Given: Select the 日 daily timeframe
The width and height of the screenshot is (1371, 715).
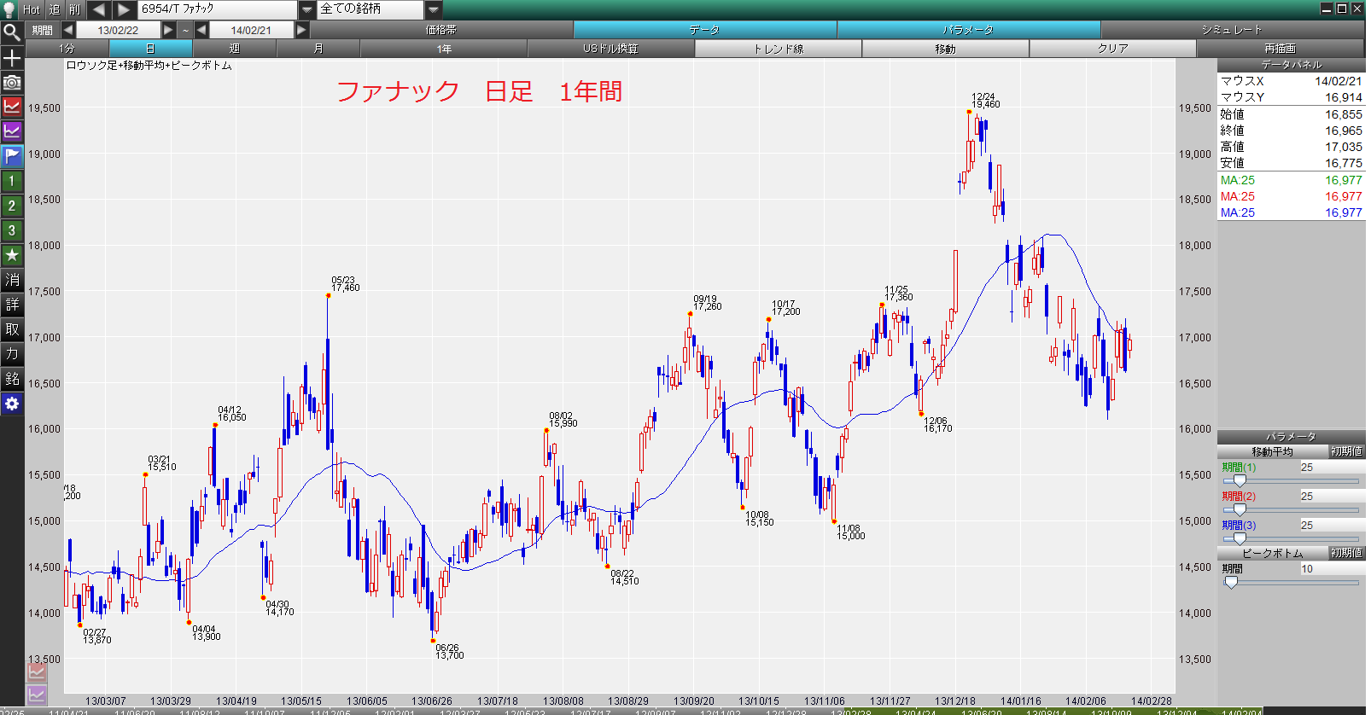Looking at the screenshot, I should [x=151, y=49].
